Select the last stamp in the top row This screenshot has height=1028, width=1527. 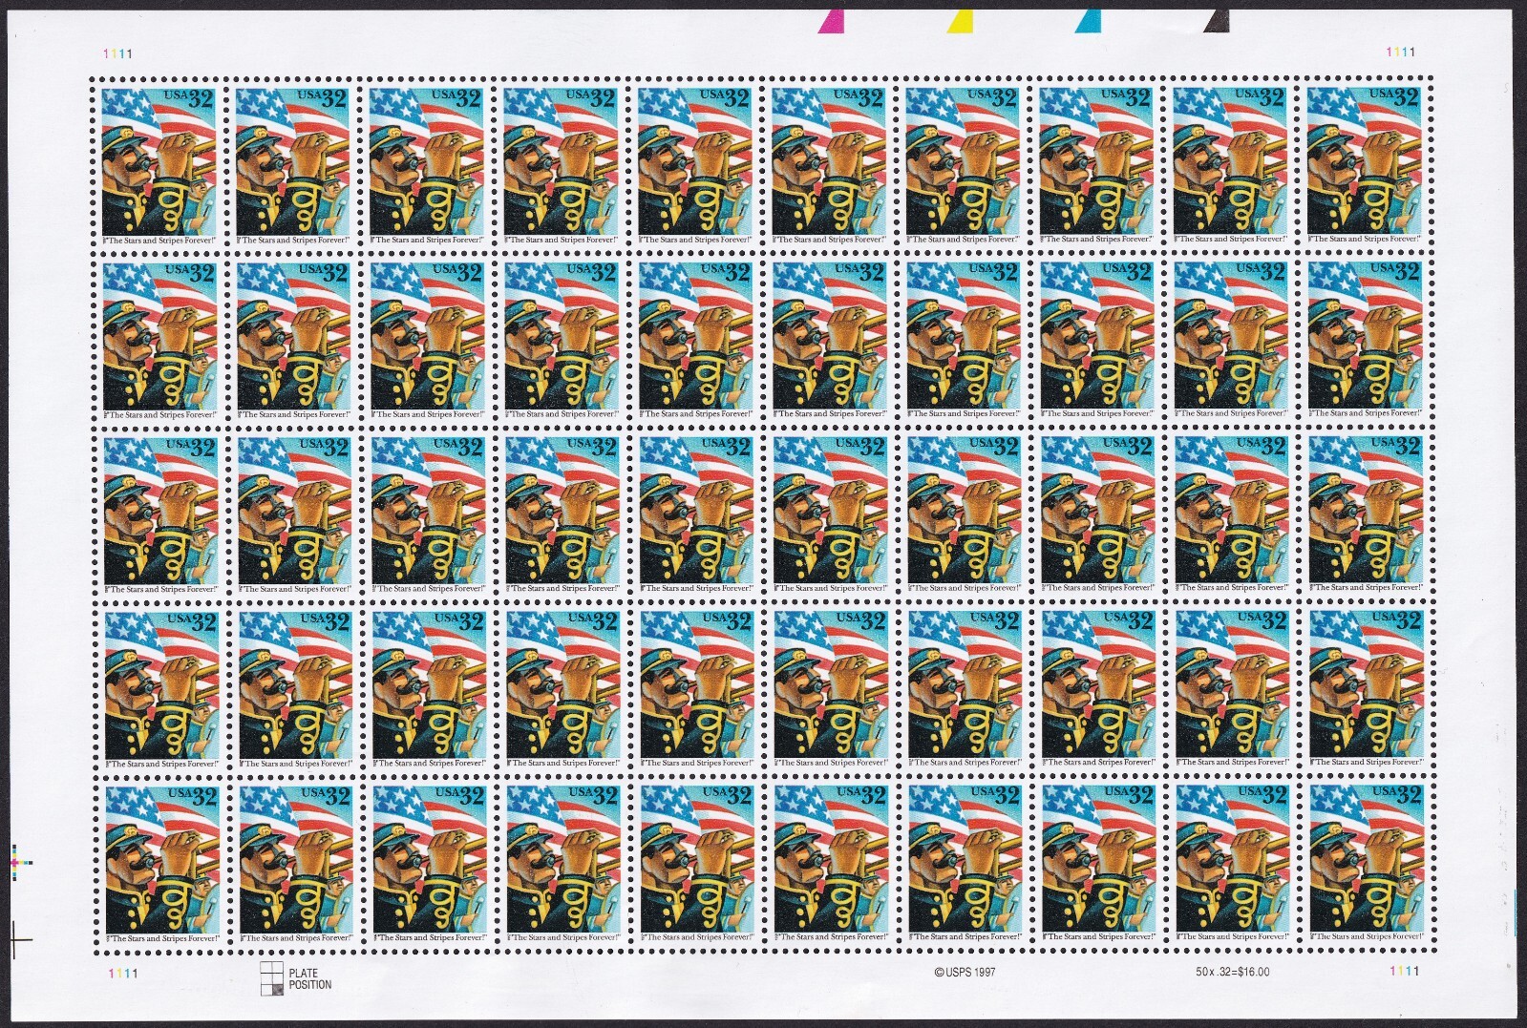[1363, 166]
